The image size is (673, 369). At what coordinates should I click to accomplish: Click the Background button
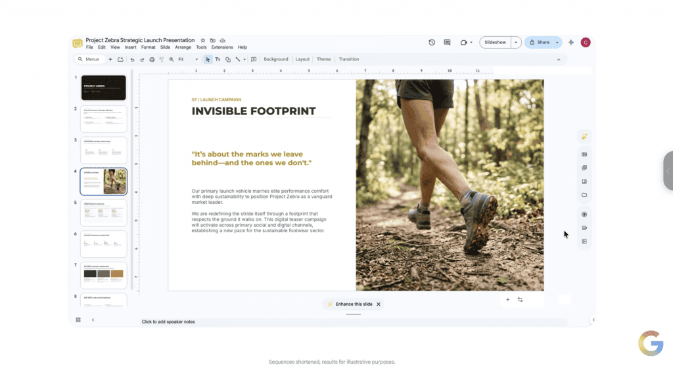(276, 59)
